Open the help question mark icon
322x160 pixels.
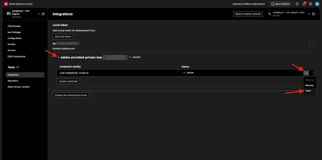pos(297,4)
